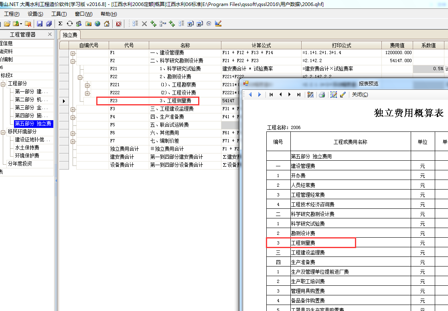Viewport: 448px width, 311px height.
Task: Click the save (floppy disk) toolbar icon
Action: click(40, 24)
